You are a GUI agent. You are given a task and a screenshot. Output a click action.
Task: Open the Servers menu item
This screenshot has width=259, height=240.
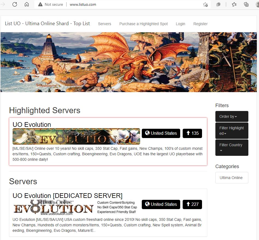pos(105,24)
